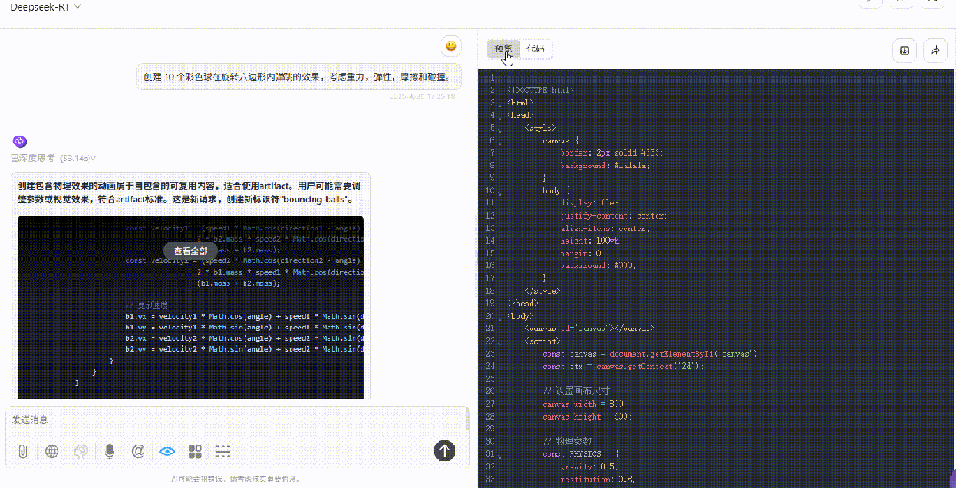Screen dimensions: 956x488
Task: Toggle the blue eye vision icon
Action: 167,451
